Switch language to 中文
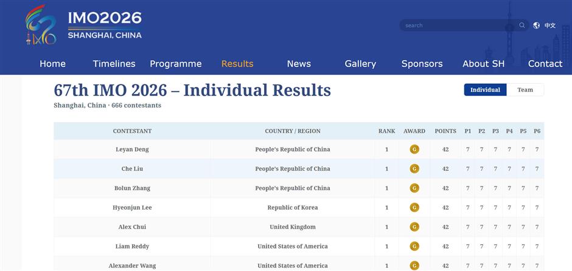This screenshot has width=572, height=271. [x=550, y=26]
